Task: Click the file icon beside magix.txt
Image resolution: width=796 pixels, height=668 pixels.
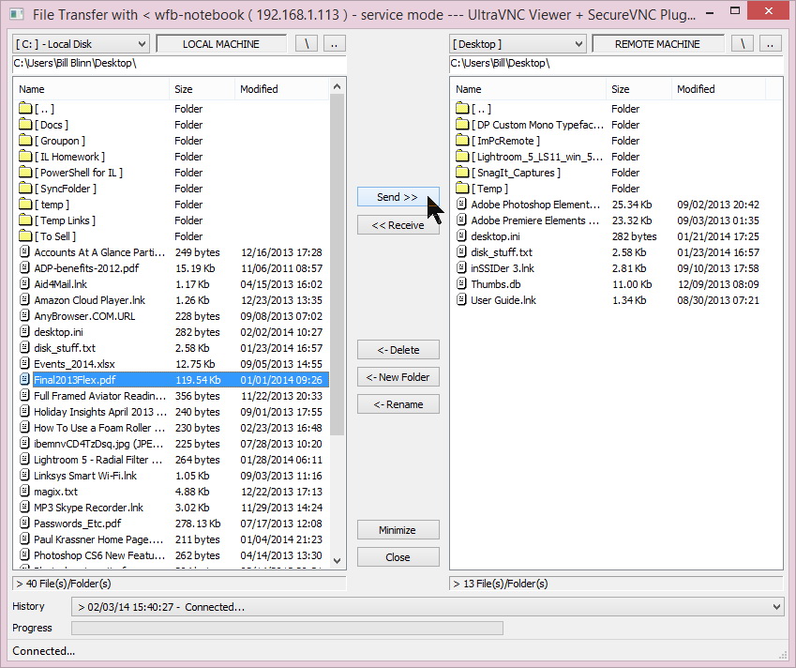Action: click(24, 492)
